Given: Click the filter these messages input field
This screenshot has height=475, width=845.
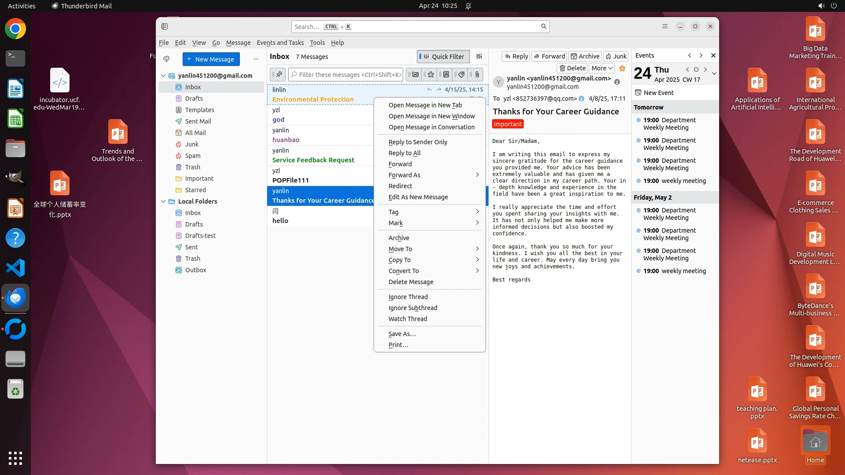Looking at the screenshot, I should [346, 74].
